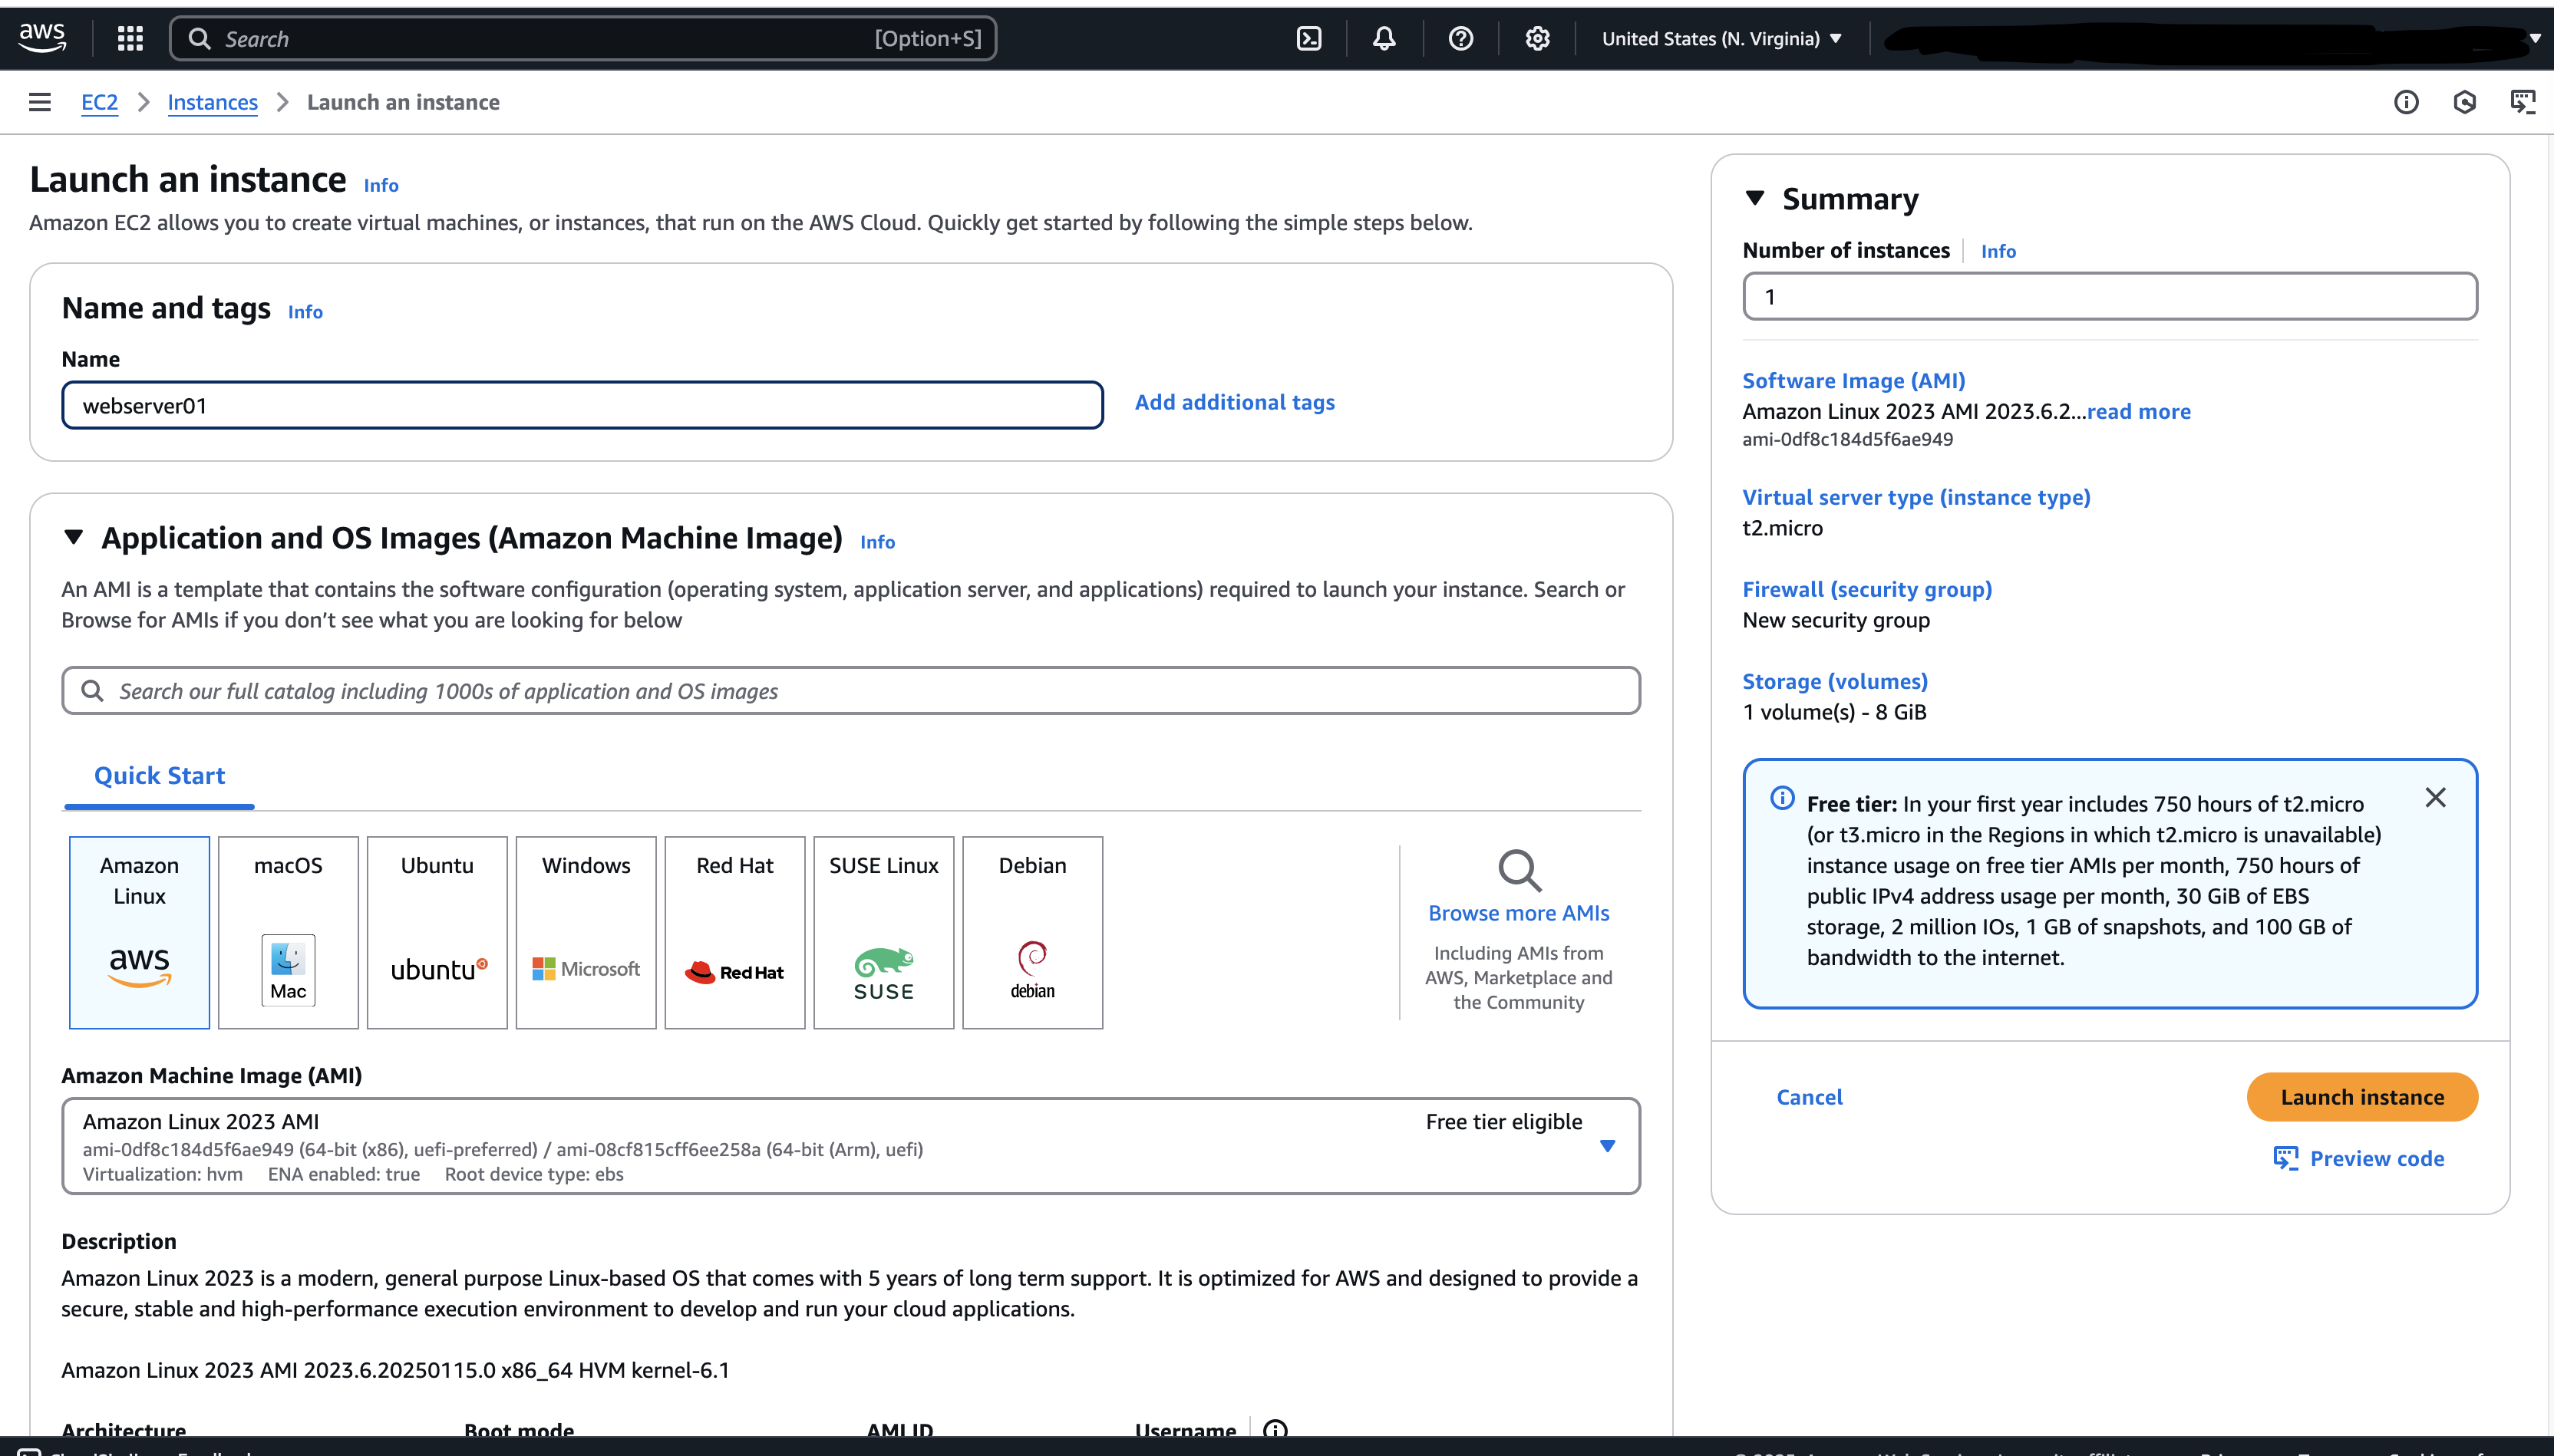This screenshot has height=1456, width=2554.
Task: Click the Launch instance button
Action: (x=2362, y=1097)
